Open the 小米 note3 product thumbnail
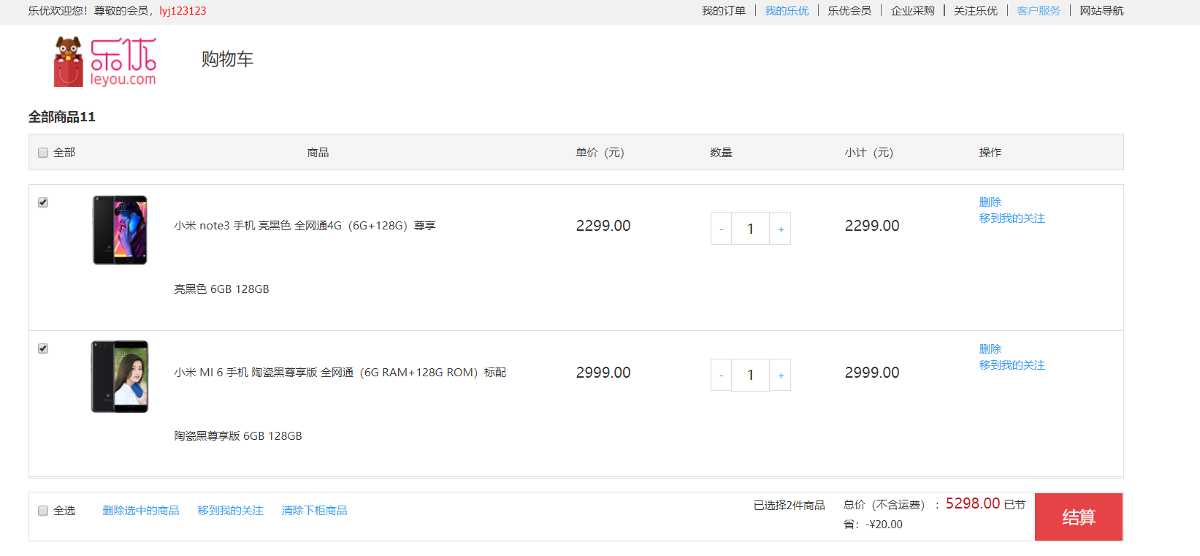This screenshot has height=556, width=1200. pos(120,230)
